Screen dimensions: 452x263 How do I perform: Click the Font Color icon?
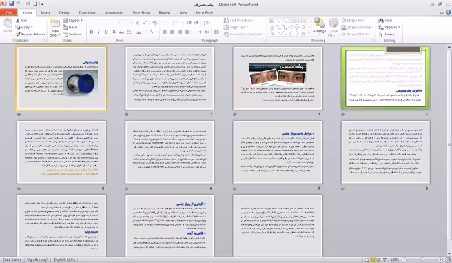click(x=151, y=32)
